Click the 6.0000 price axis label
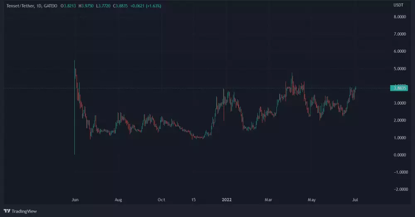 [x=400, y=51]
